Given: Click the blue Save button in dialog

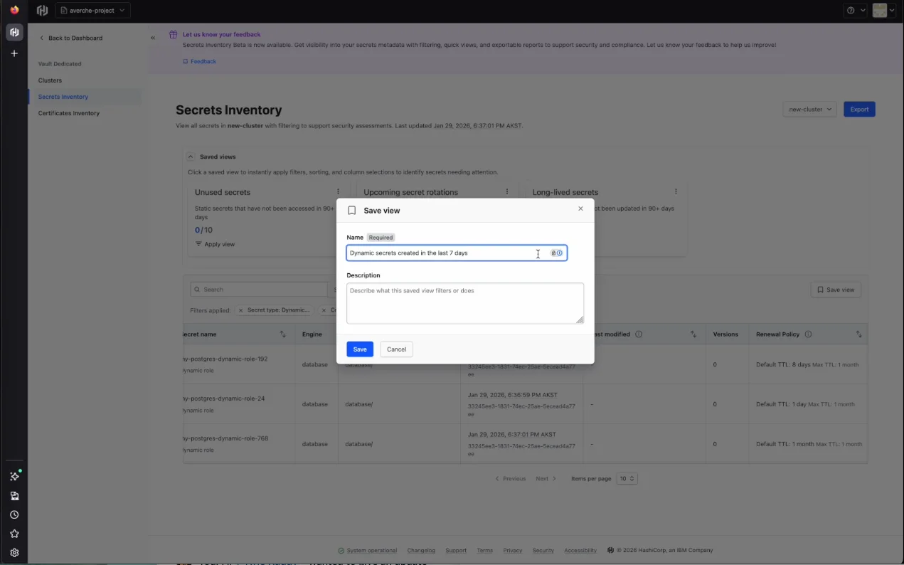Looking at the screenshot, I should [x=360, y=349].
